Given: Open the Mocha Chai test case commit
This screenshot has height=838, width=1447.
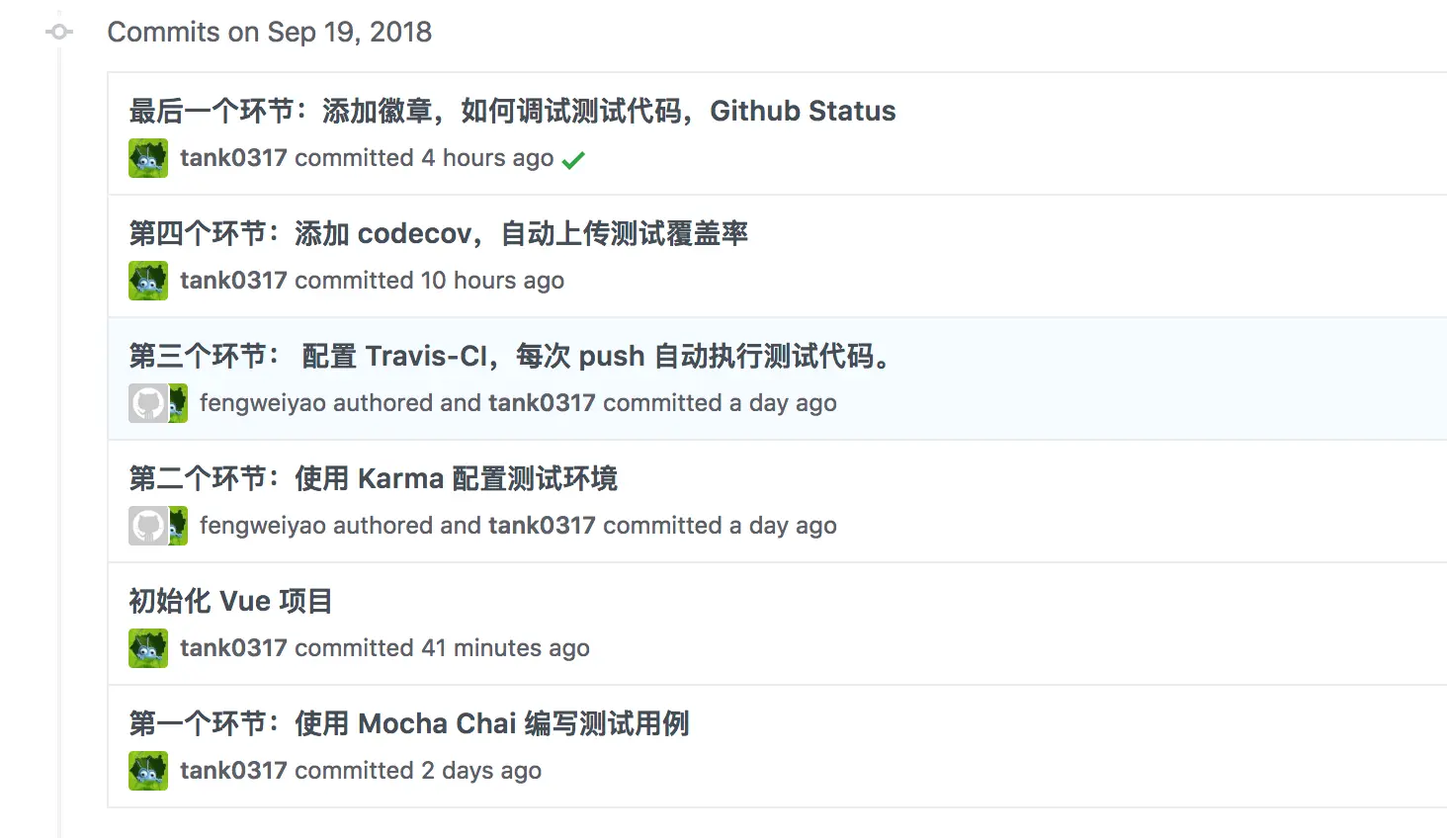Looking at the screenshot, I should (409, 723).
